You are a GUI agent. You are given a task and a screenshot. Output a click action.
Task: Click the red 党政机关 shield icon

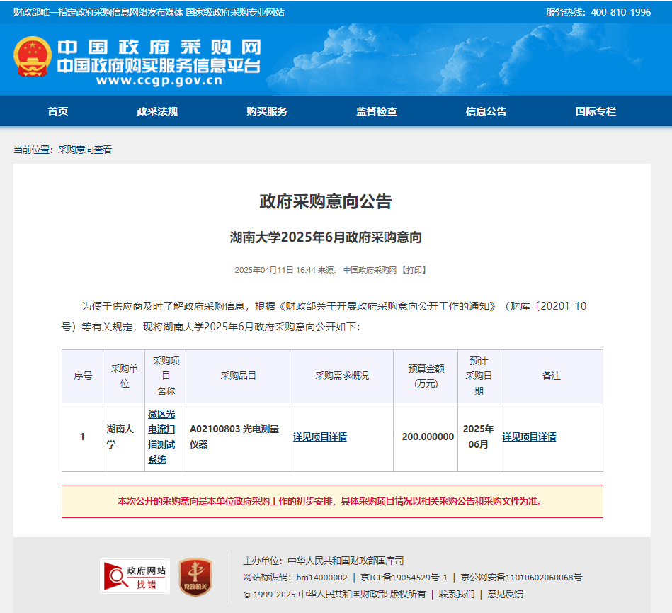pyautogui.click(x=195, y=577)
